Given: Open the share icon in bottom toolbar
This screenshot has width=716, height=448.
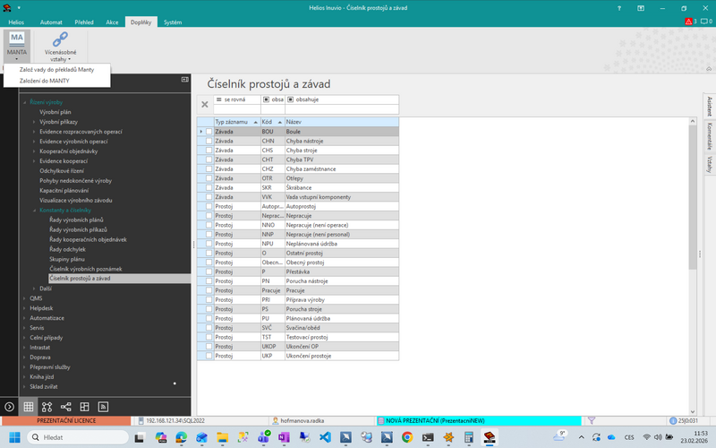Looking at the screenshot, I should (65, 407).
